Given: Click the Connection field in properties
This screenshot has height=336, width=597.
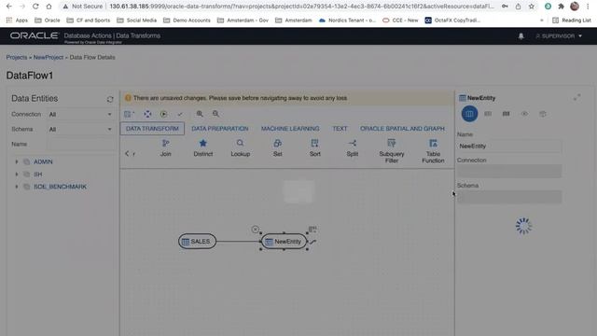Looking at the screenshot, I should (509, 172).
